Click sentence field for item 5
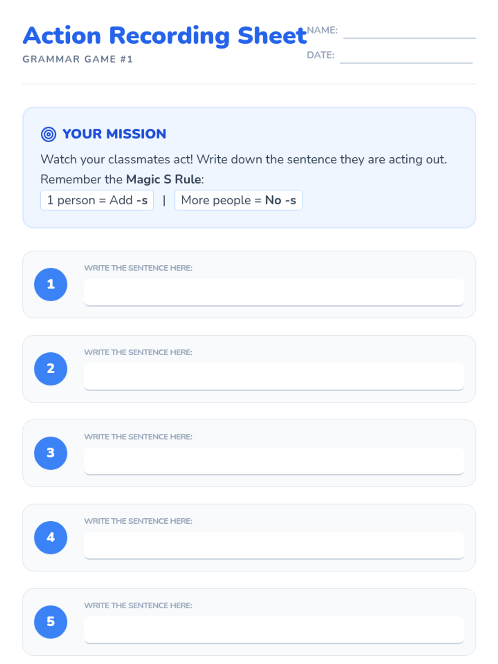 click(274, 630)
